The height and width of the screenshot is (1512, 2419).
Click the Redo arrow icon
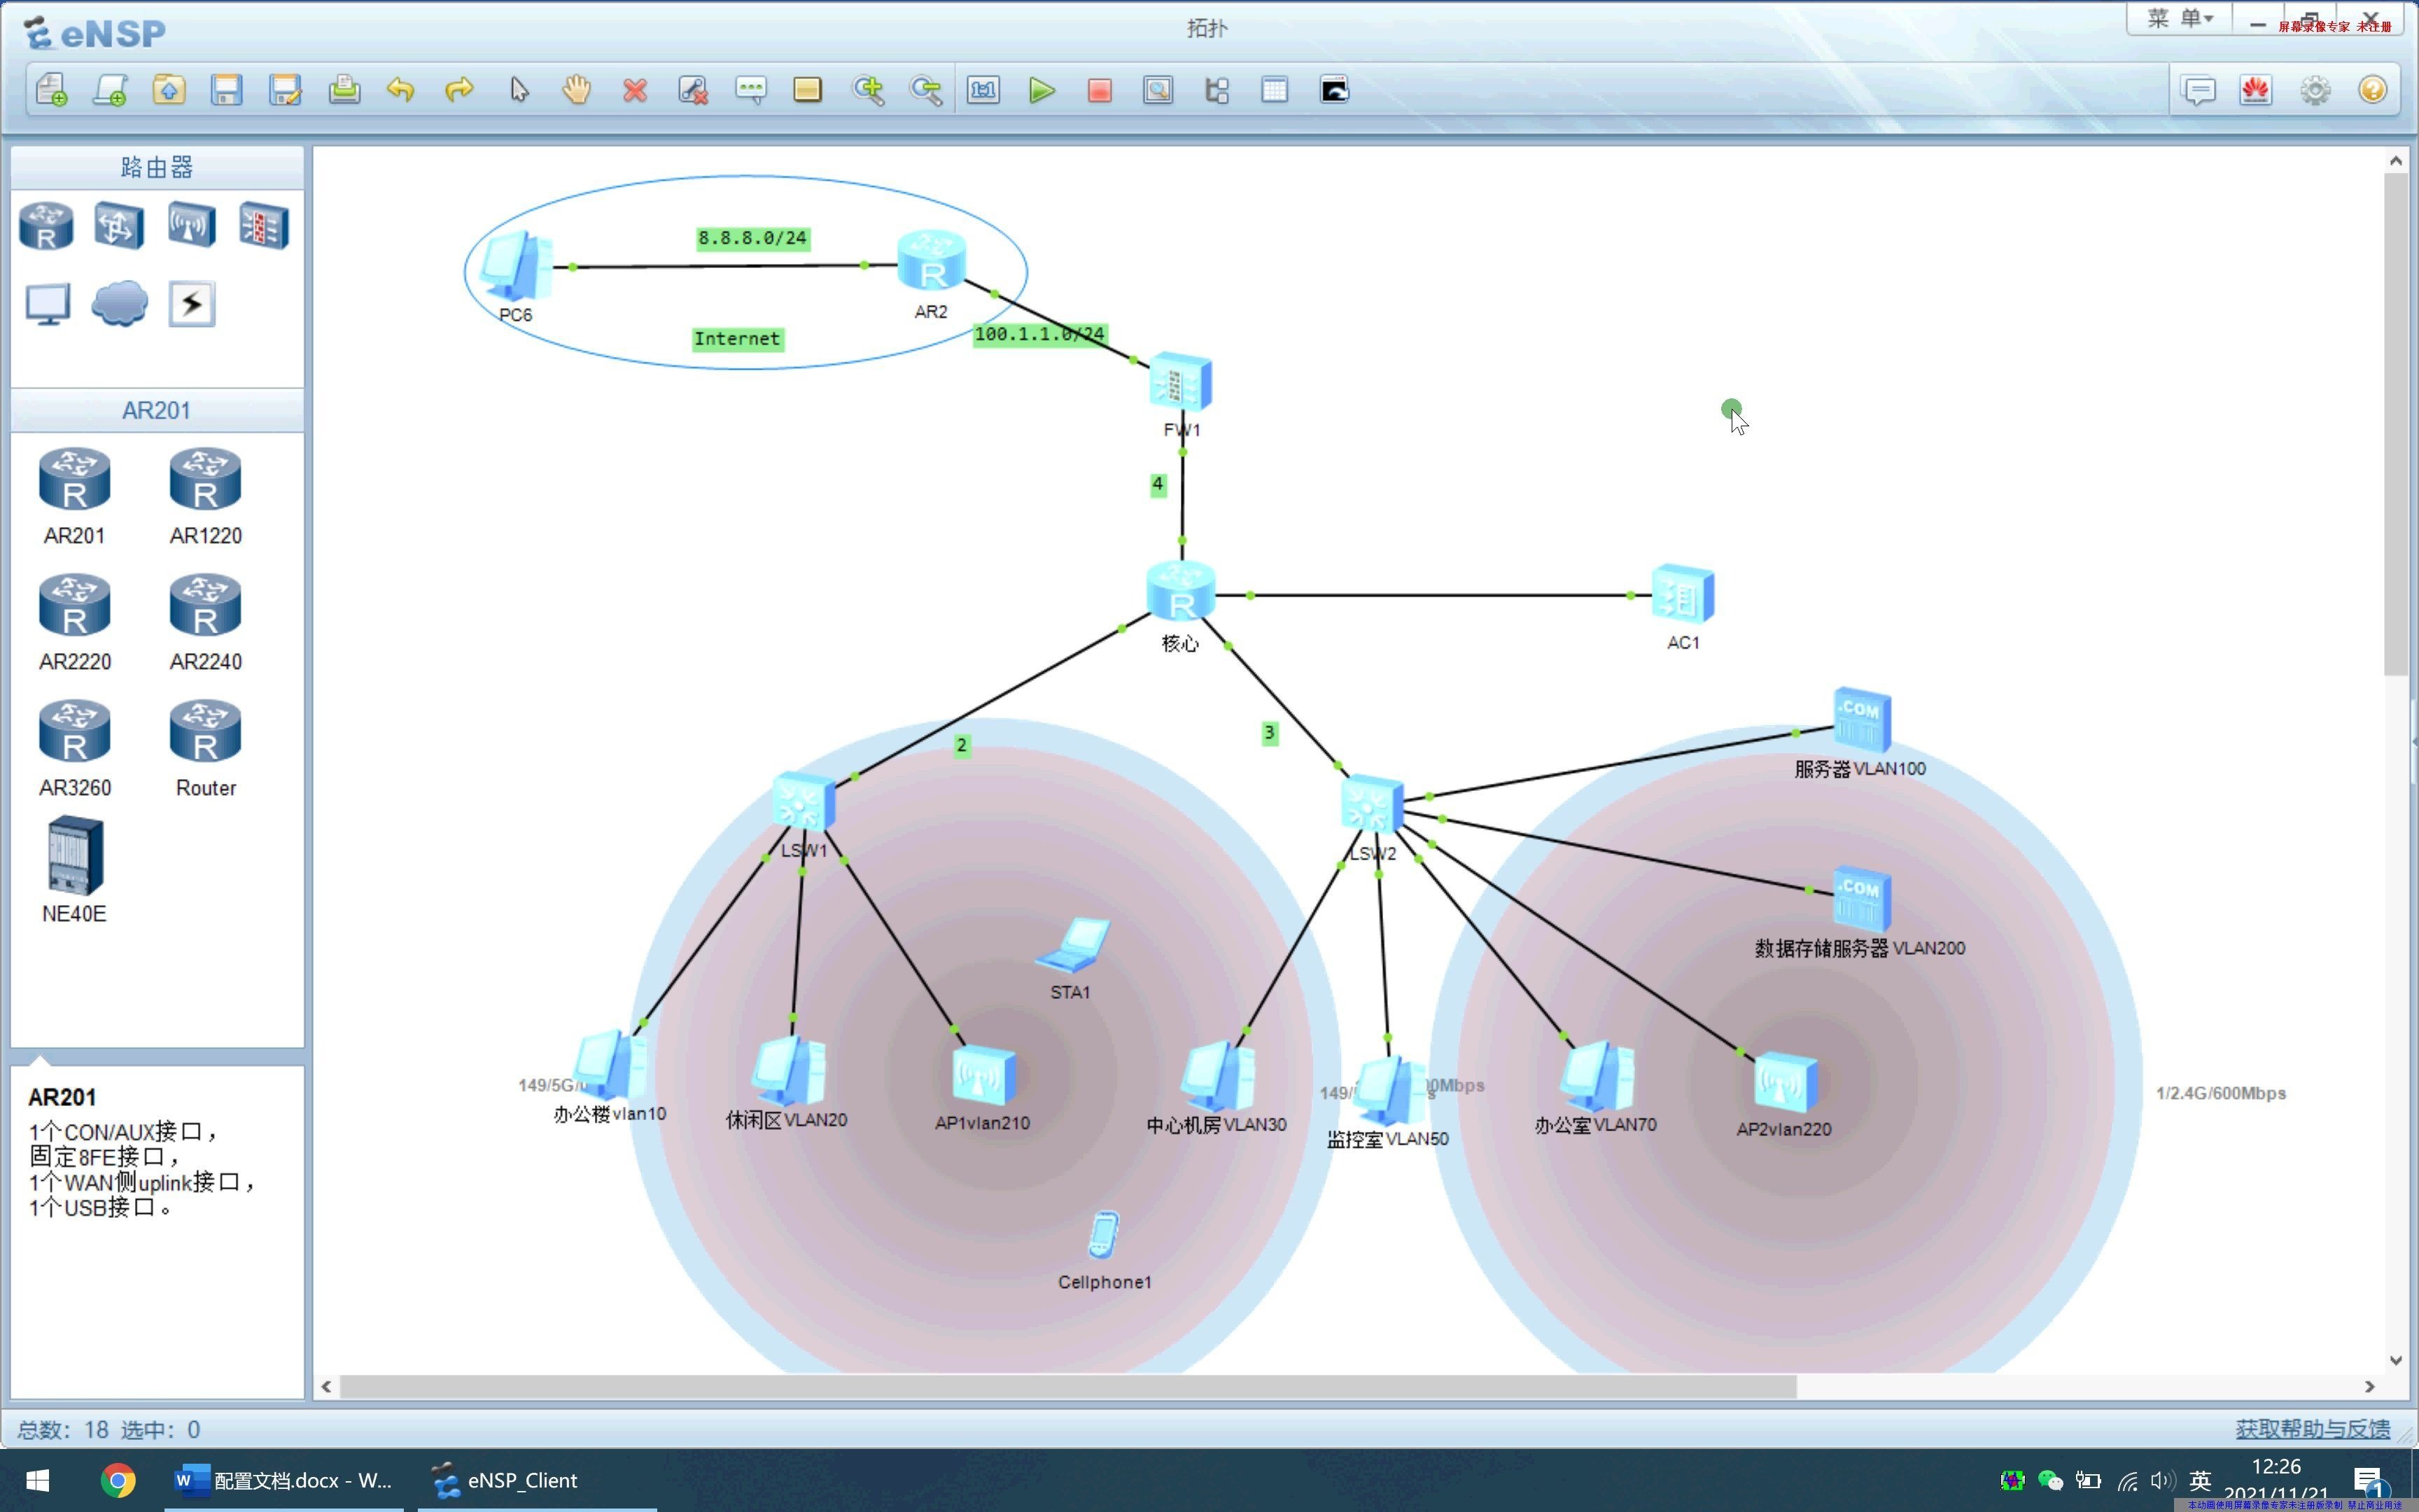click(458, 90)
